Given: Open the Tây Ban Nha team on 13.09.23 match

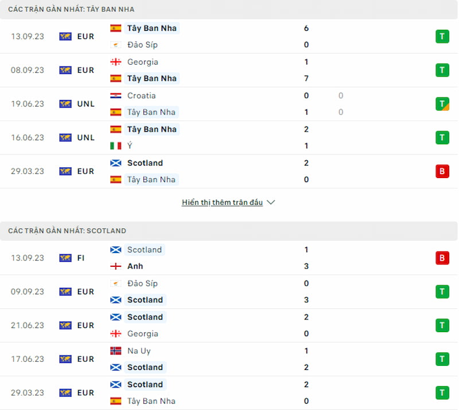Looking at the screenshot, I should point(151,29).
